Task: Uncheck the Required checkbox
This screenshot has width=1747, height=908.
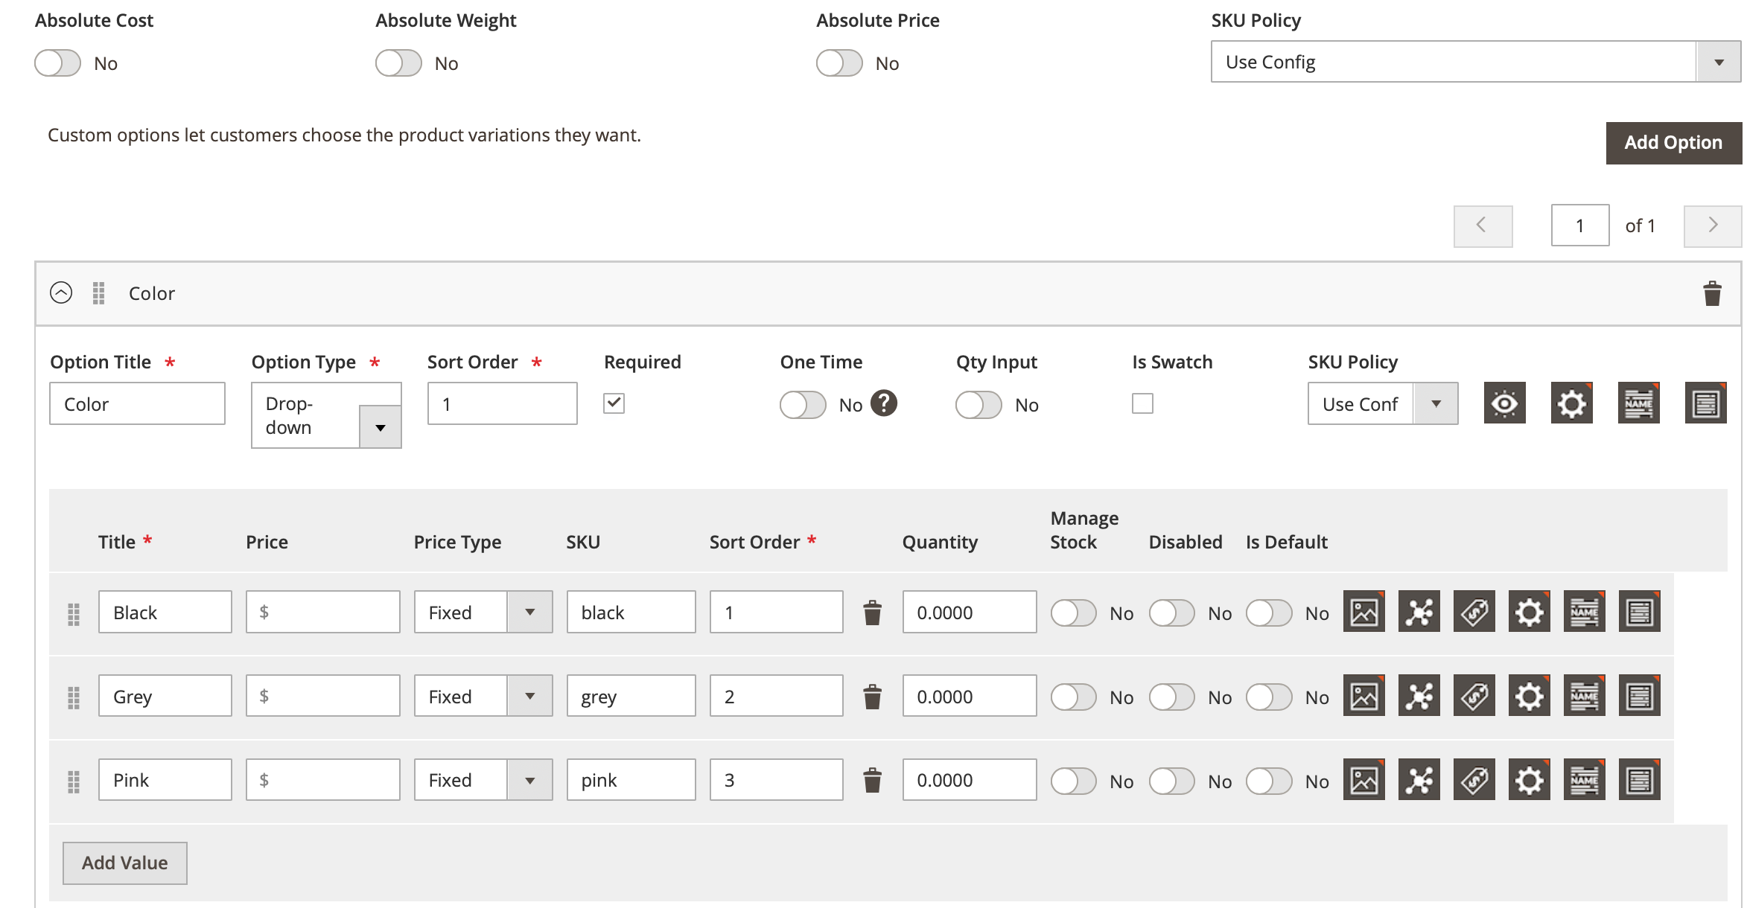Action: coord(614,403)
